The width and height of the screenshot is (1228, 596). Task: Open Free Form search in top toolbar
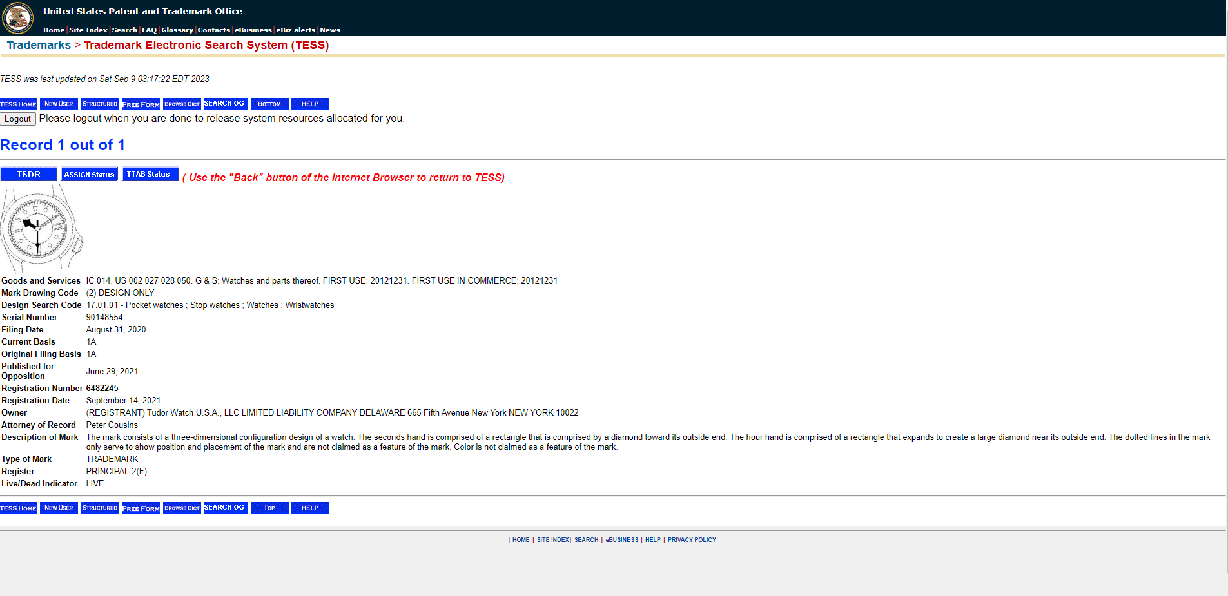click(141, 104)
